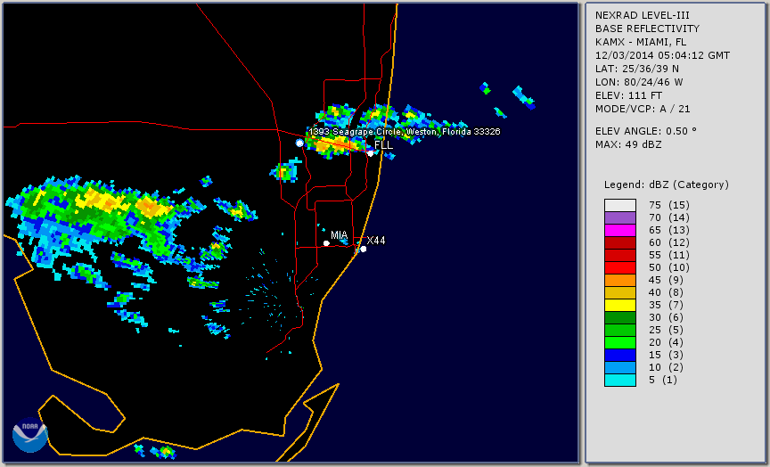Click the MIA airport marker dot

(326, 243)
